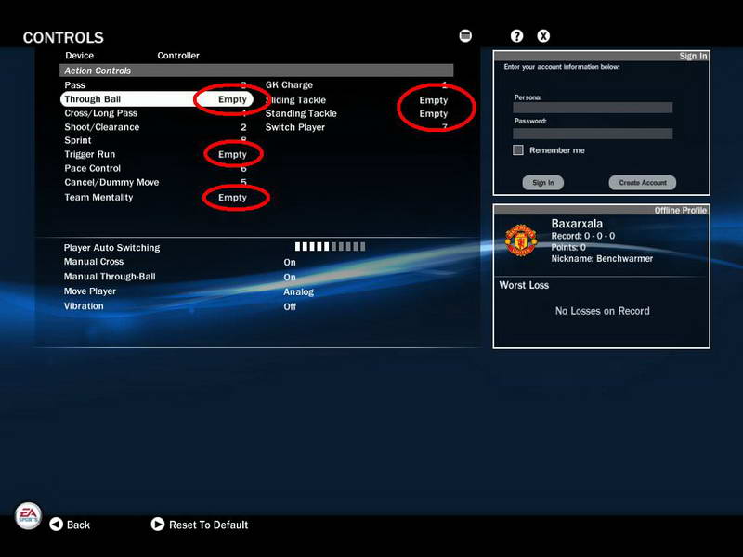
Task: Click the Persona input field
Action: [x=593, y=108]
